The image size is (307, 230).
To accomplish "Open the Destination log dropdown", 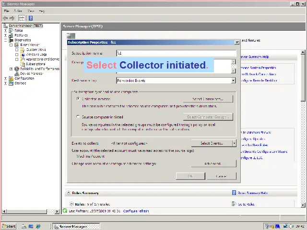I will coord(234,80).
